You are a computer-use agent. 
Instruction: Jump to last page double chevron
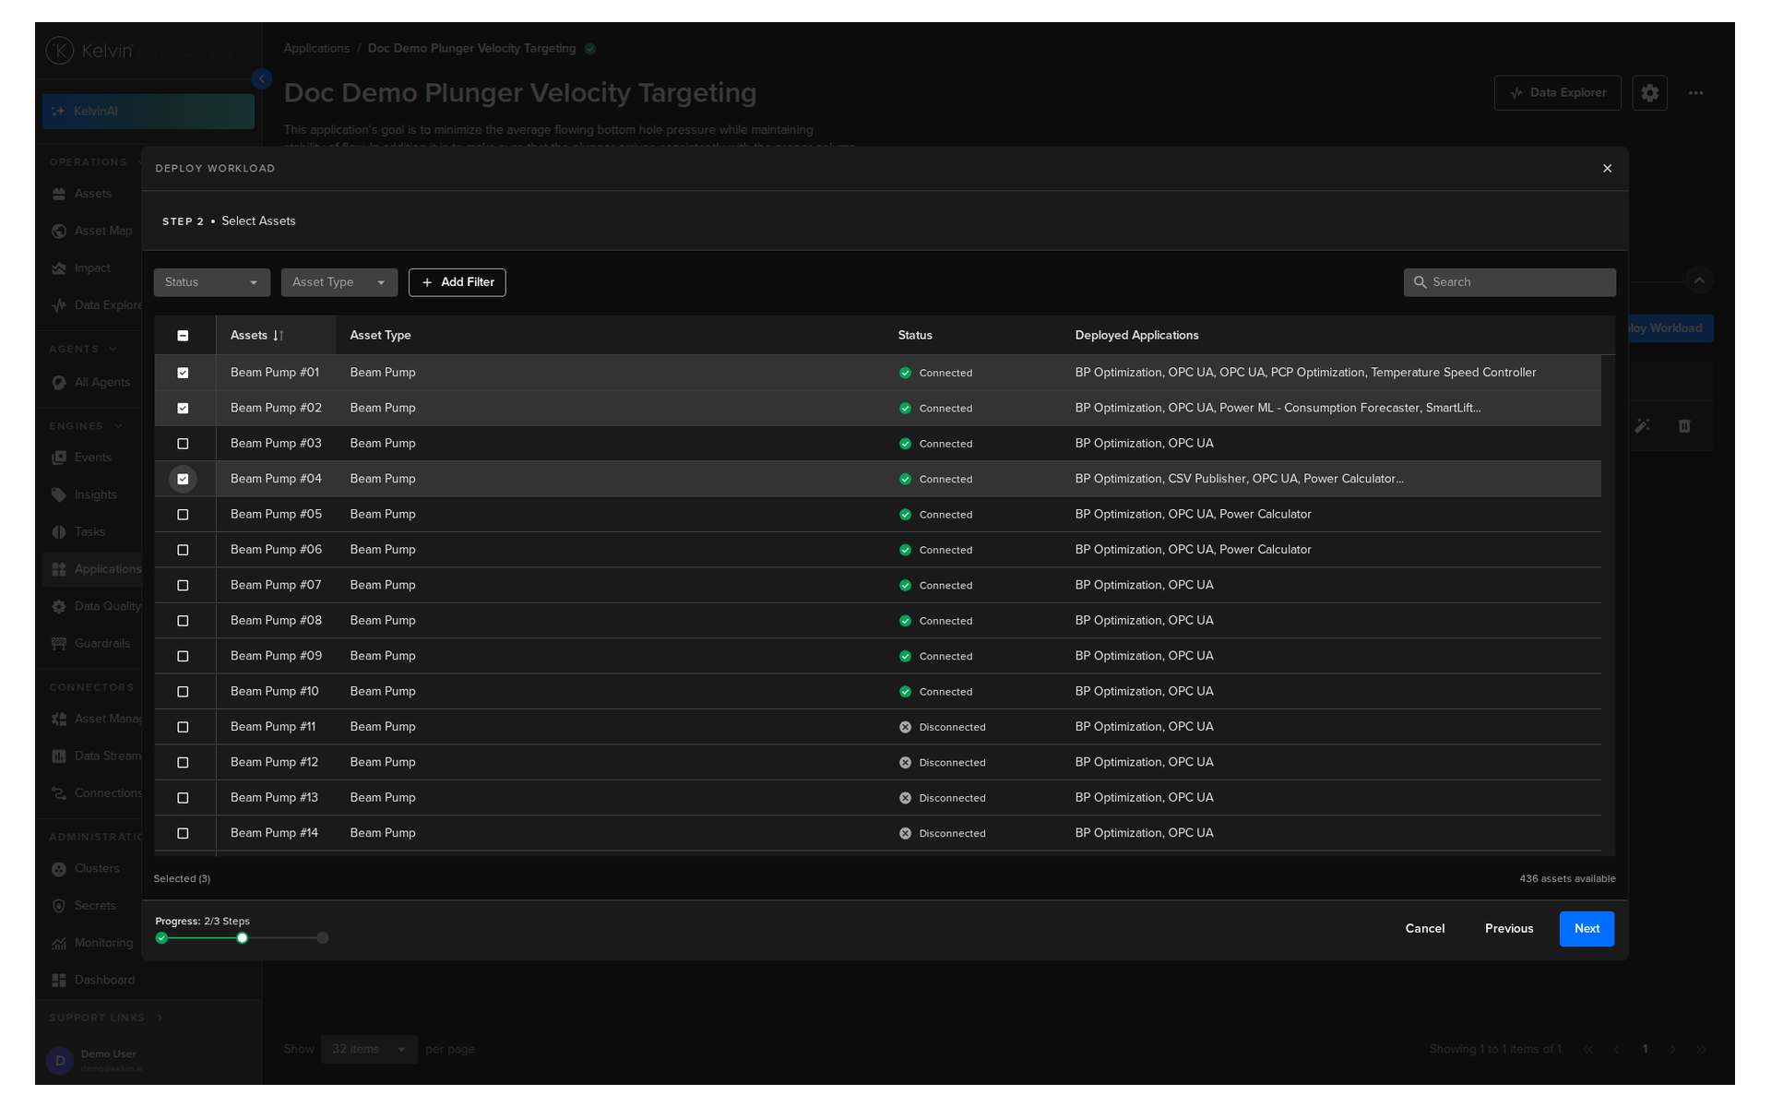point(1701,1050)
